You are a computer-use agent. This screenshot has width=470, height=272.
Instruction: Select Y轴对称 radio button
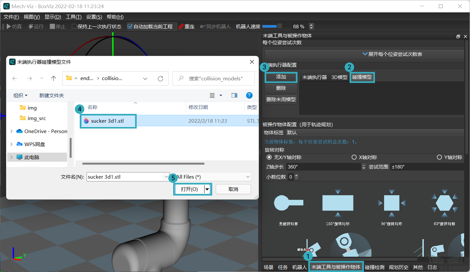[x=440, y=157]
